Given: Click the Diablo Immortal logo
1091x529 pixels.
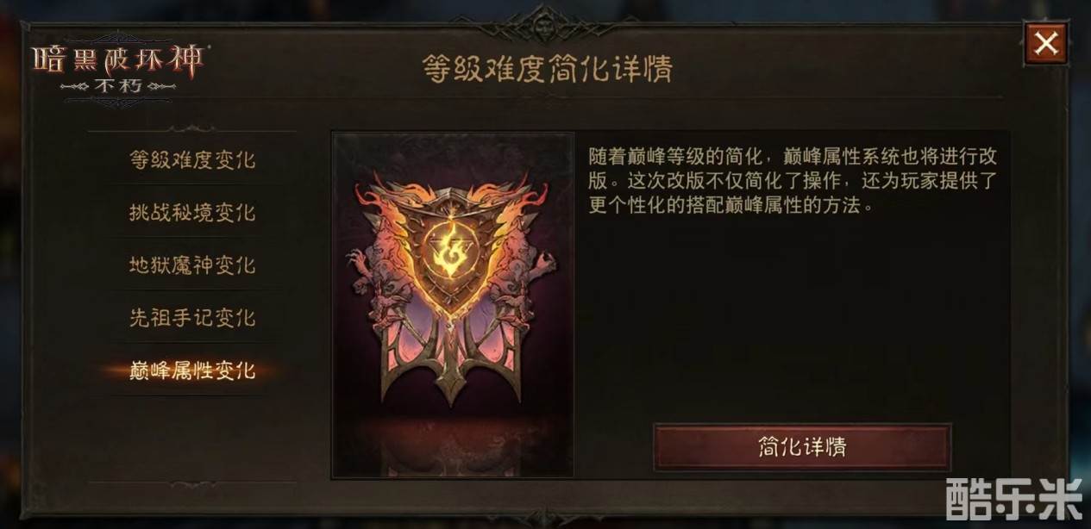Looking at the screenshot, I should coord(118,66).
